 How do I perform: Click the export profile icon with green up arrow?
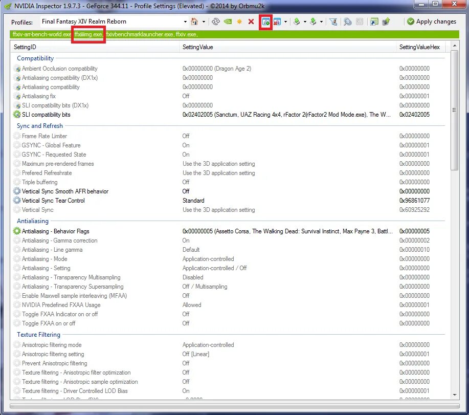click(x=297, y=21)
